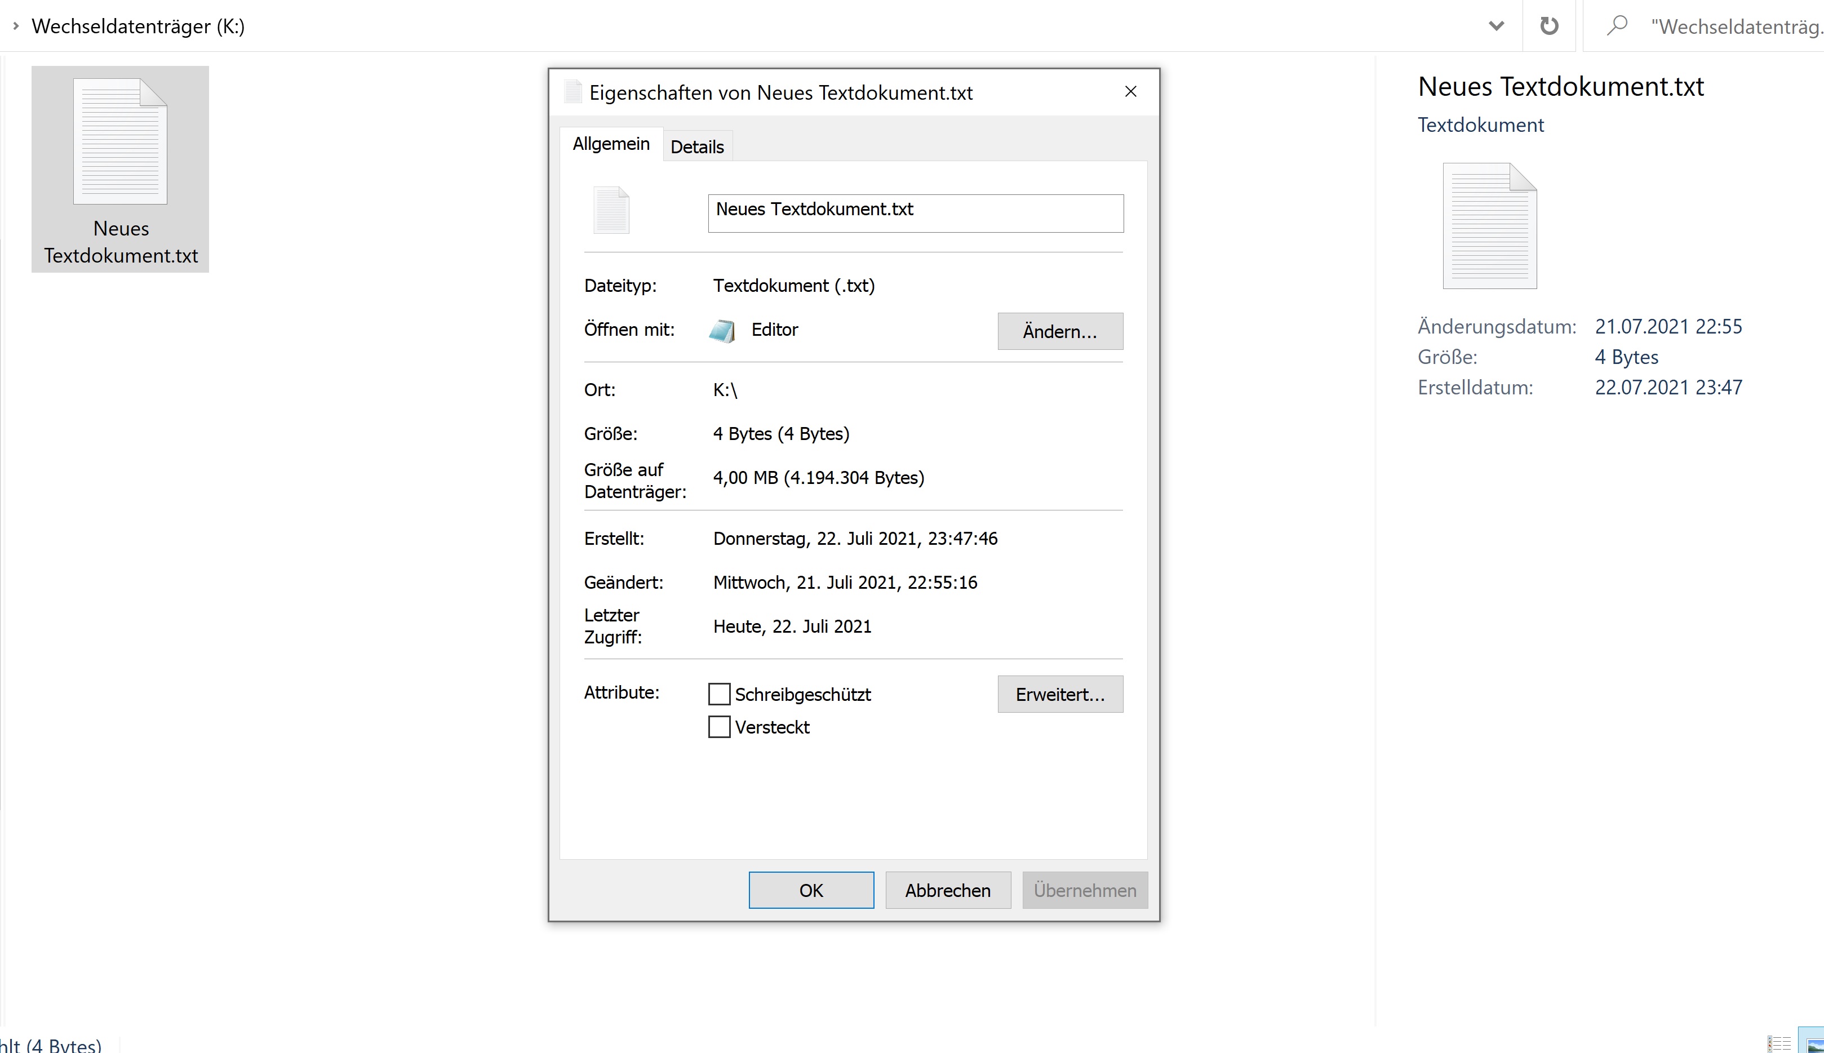Enable the Schreibgeschützt checkbox
This screenshot has width=1824, height=1053.
tap(719, 694)
